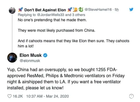
Task: Click the '5h' reply timestamp
Action: pyautogui.click(x=116, y=9)
